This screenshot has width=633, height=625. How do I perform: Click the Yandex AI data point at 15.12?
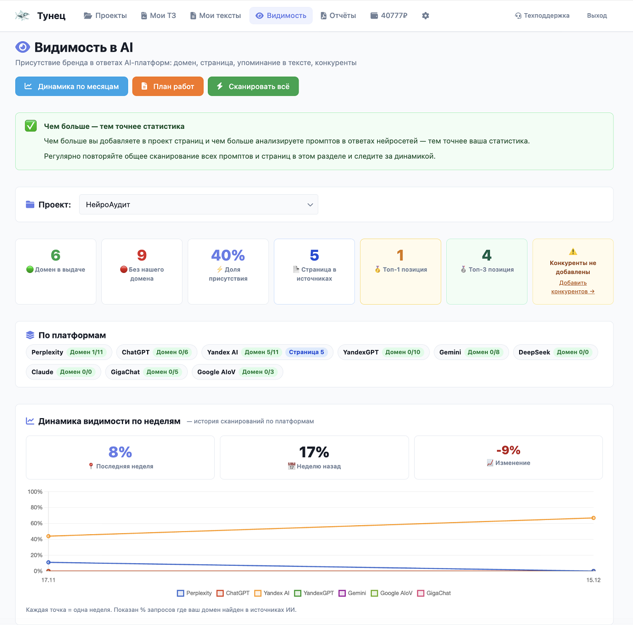(x=593, y=518)
